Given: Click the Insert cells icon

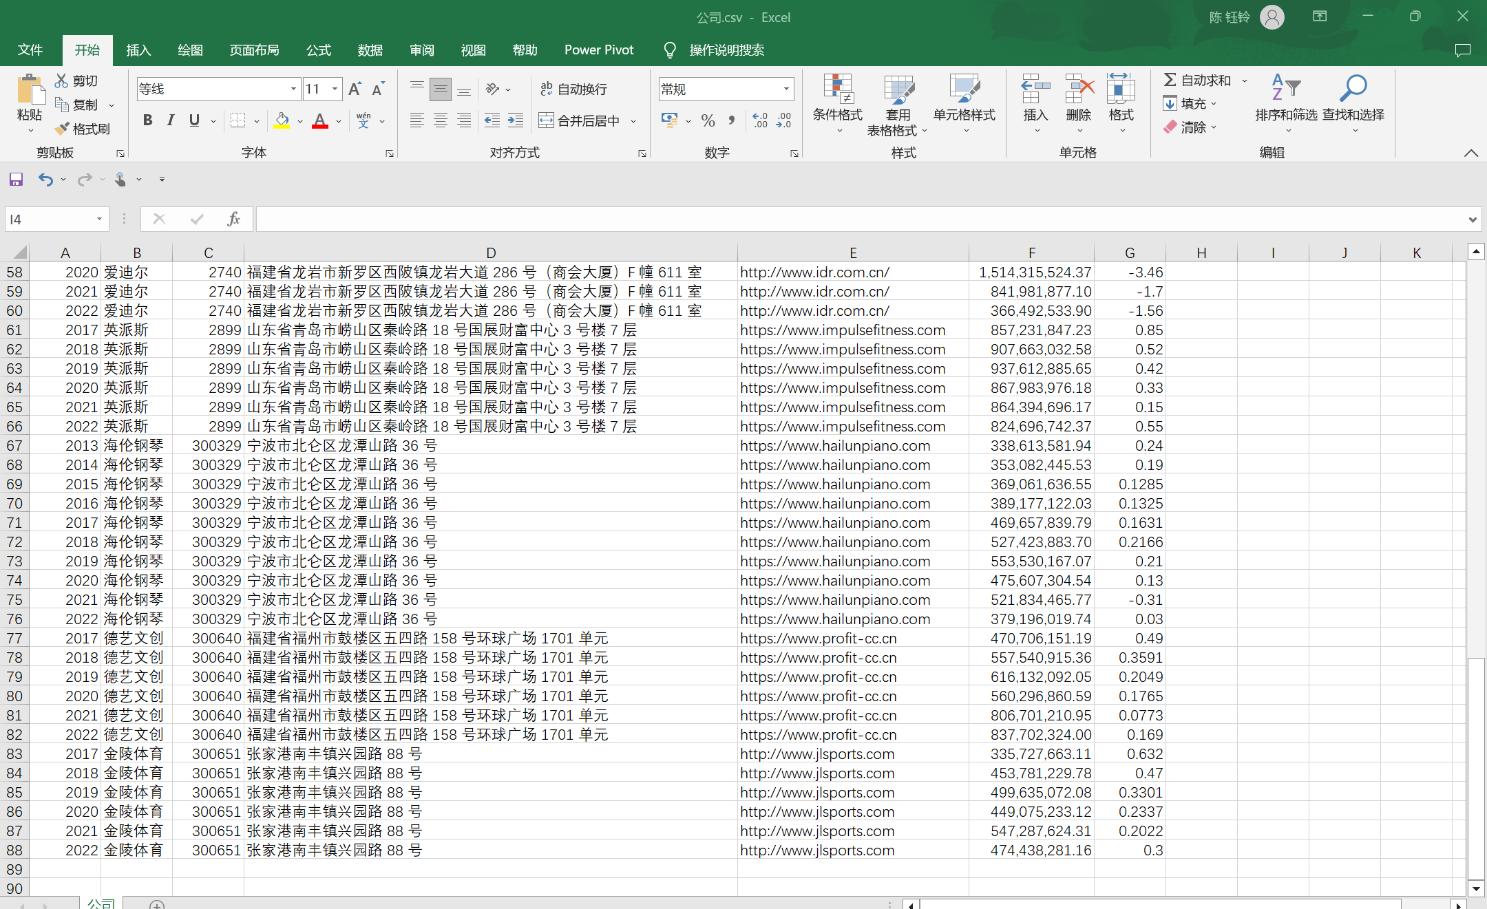Looking at the screenshot, I should point(1035,89).
